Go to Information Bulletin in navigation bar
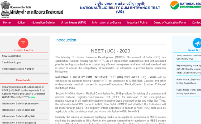Image resolution: width=201 pixels, height=124 pixels. coord(42,23)
